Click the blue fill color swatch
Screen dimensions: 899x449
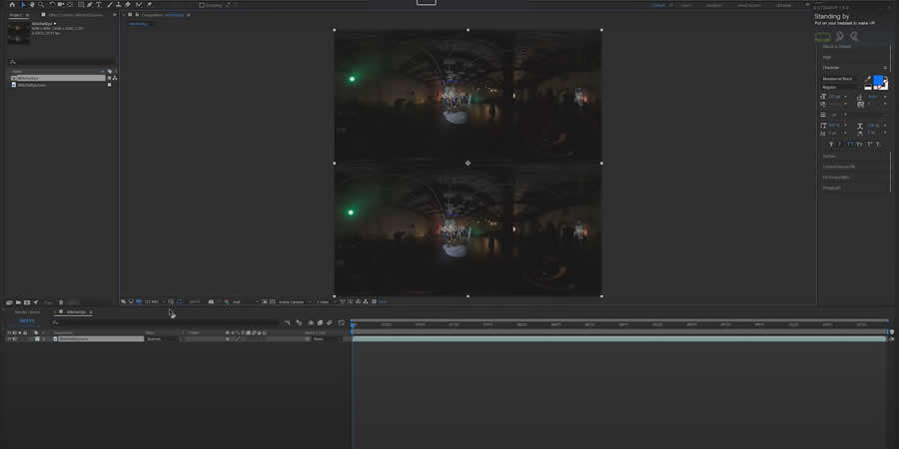tap(878, 80)
